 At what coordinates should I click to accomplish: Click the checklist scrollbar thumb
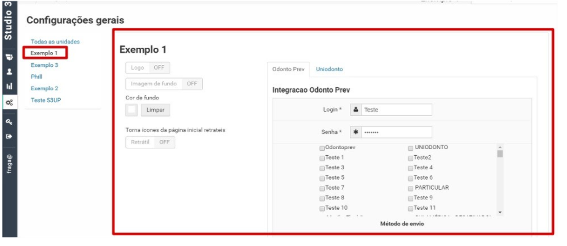(500, 154)
